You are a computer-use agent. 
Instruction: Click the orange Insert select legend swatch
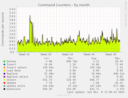(x=4, y=68)
